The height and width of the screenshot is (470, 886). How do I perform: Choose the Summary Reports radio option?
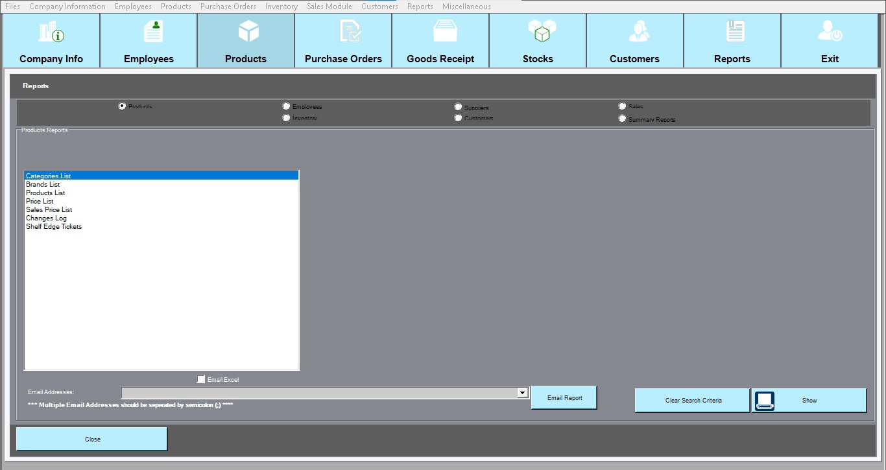(622, 119)
